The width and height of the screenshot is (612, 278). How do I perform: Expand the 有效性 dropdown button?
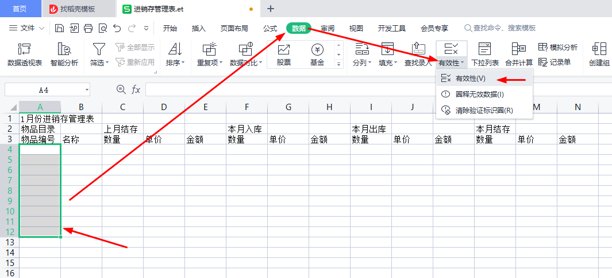pyautogui.click(x=452, y=62)
